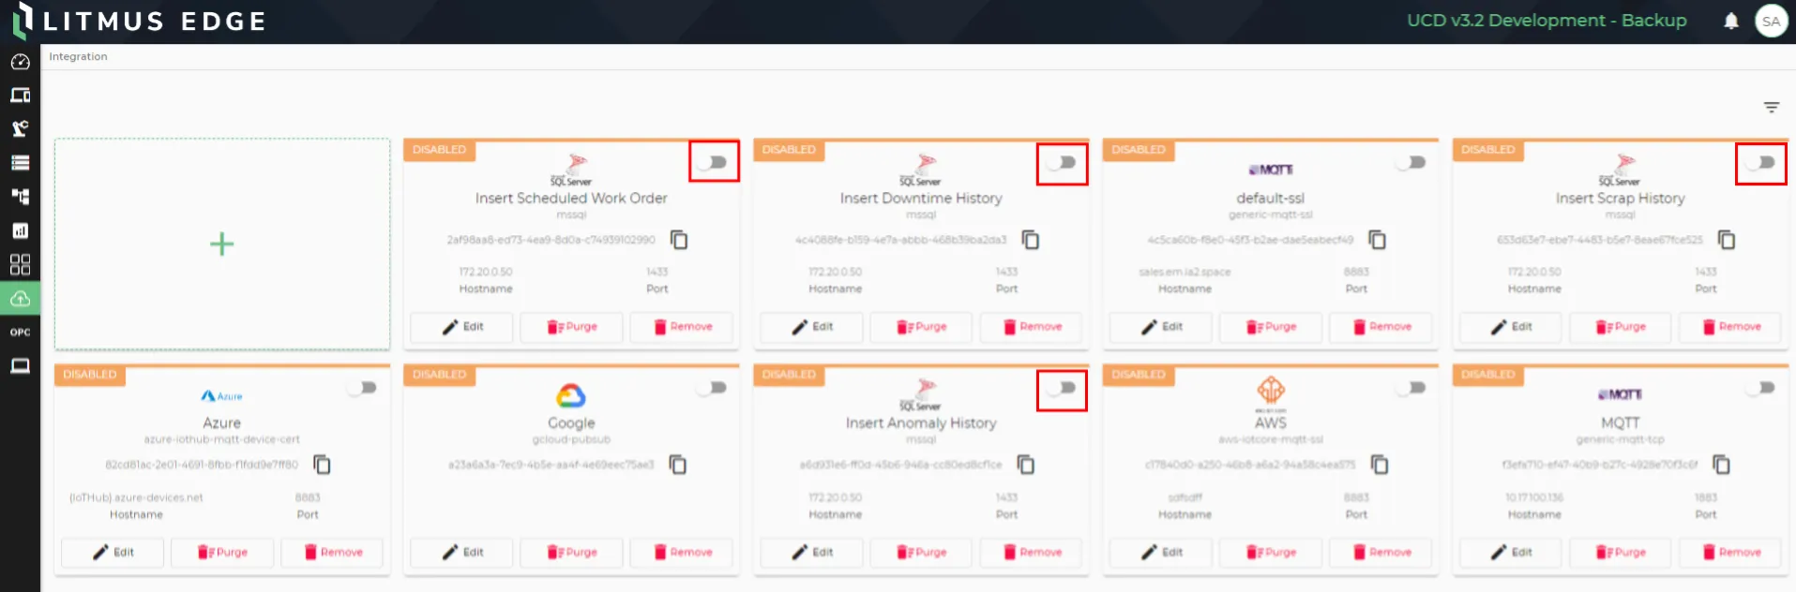Click the Litmus Edge logo
1796x592 pixels.
pos(139,22)
